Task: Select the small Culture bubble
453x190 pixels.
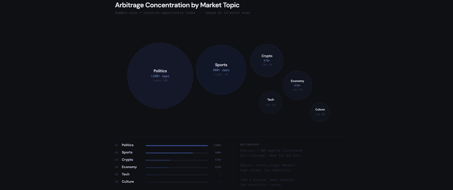Action: pos(320,112)
